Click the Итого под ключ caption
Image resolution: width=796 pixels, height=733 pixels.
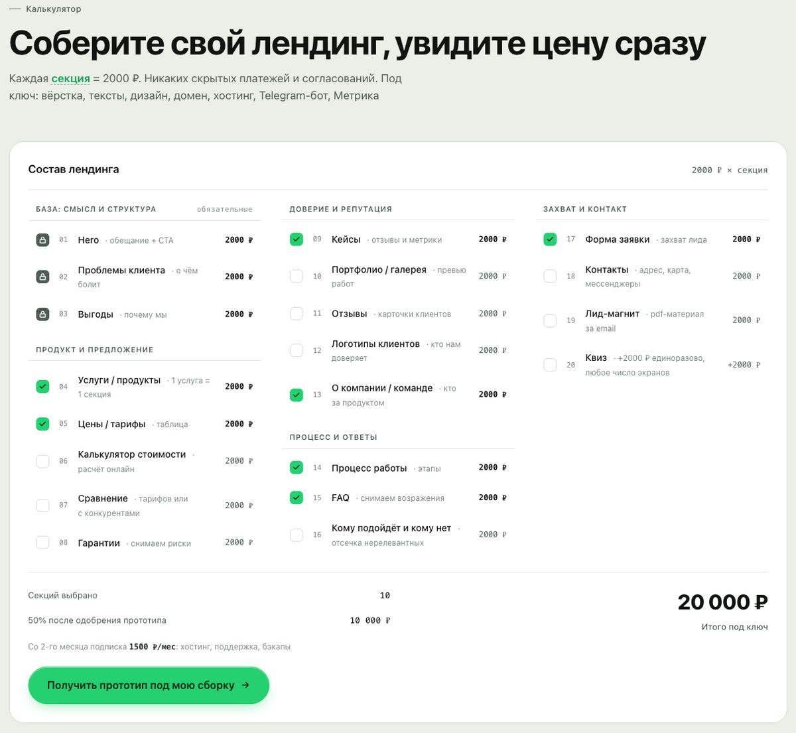click(x=735, y=627)
